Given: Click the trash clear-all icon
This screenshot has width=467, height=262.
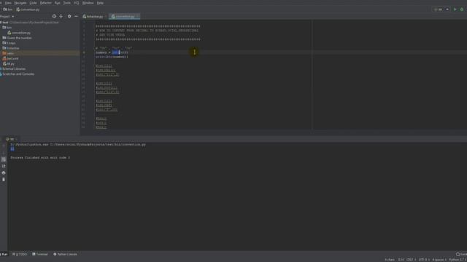Looking at the screenshot, I should coord(4,180).
